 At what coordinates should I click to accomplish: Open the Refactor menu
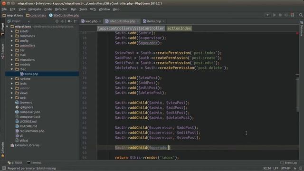61,9
